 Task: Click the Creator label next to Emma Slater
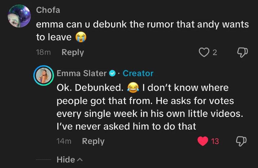138,73
